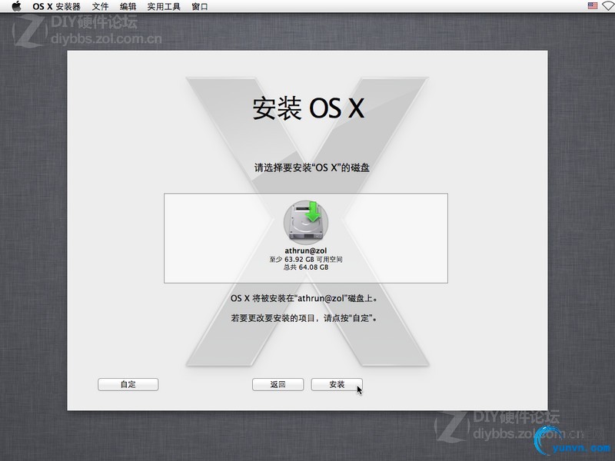The width and height of the screenshot is (615, 461).
Task: Click the 自定 customize button
Action: click(128, 385)
